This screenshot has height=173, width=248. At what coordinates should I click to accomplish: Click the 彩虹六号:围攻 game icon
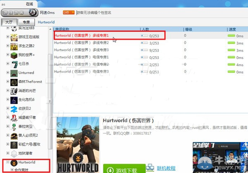pos(14,145)
